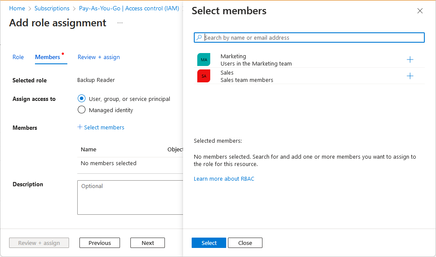Click the Marketing group avatar icon

pyautogui.click(x=204, y=60)
